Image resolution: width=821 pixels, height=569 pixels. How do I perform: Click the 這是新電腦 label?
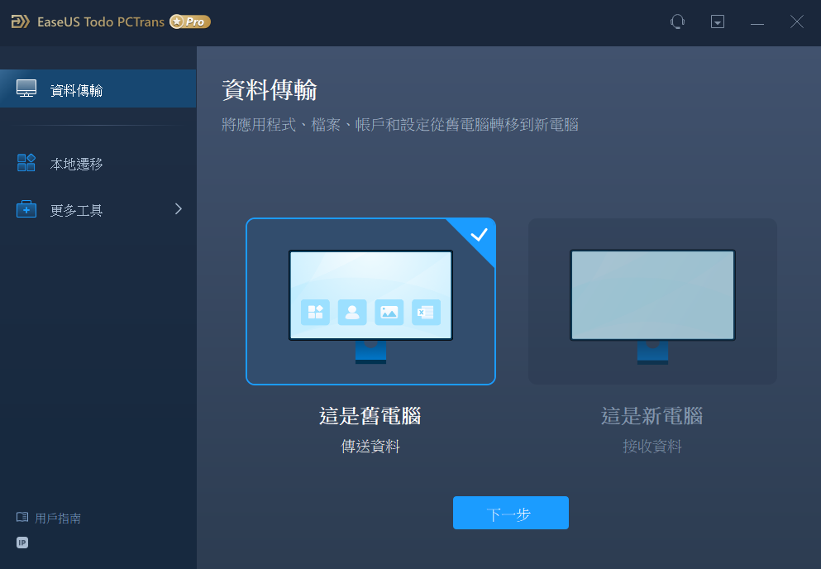pos(652,416)
